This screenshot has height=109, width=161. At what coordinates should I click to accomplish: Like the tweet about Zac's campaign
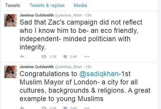[65, 57]
